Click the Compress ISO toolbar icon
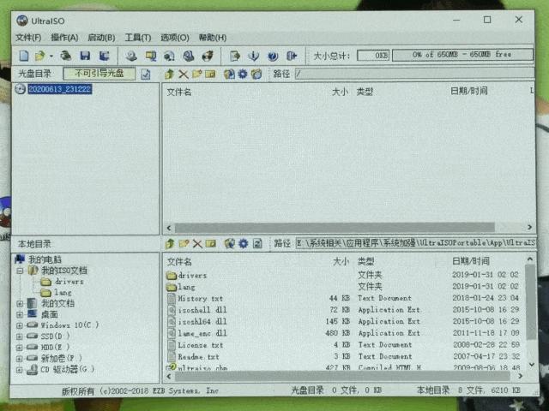This screenshot has width=549, height=411. [x=151, y=56]
